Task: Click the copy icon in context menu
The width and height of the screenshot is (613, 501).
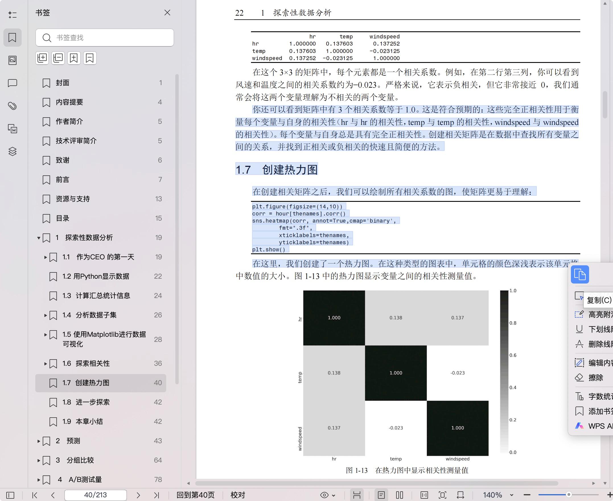Action: pyautogui.click(x=580, y=274)
